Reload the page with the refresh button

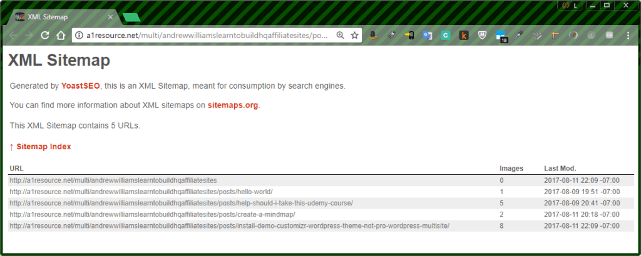coord(45,36)
